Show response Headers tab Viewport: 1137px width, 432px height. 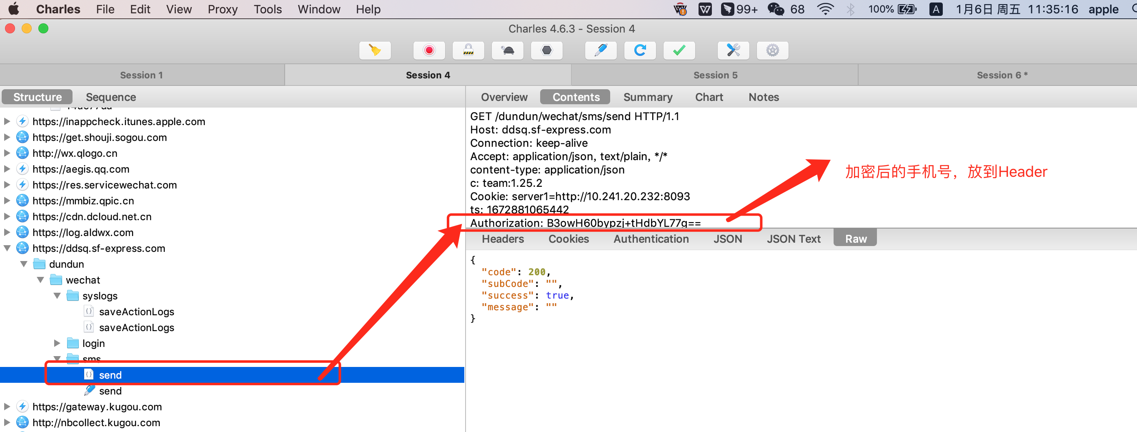tap(503, 239)
